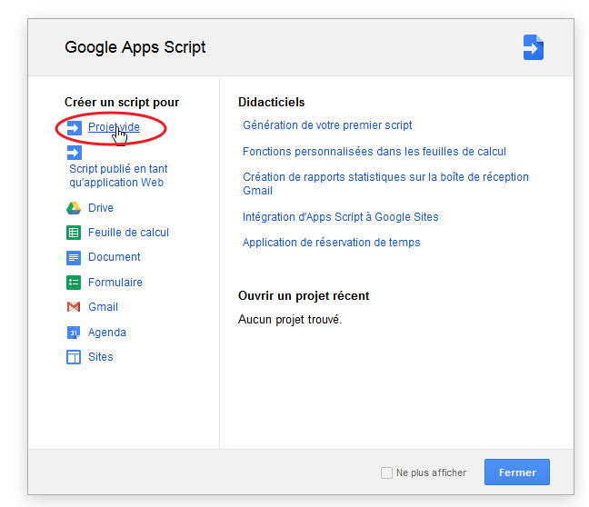Click the Agenda calendar icon

pyautogui.click(x=74, y=333)
